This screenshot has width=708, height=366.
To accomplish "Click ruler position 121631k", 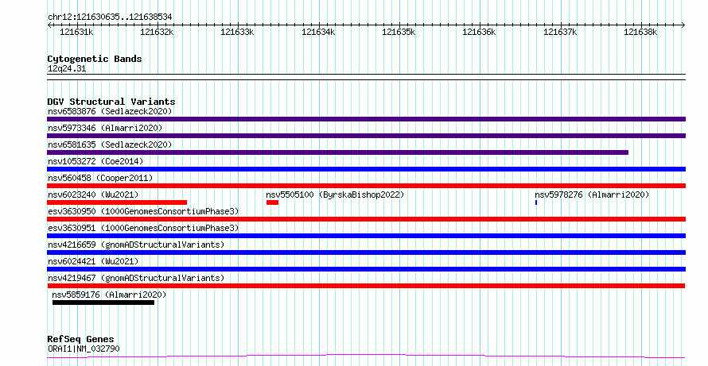I will [x=76, y=32].
